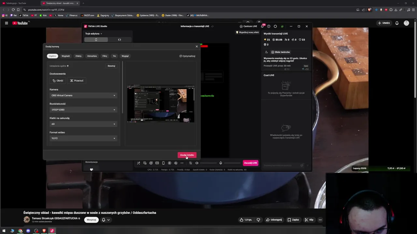Open the help question mark icon

[x=269, y=26]
